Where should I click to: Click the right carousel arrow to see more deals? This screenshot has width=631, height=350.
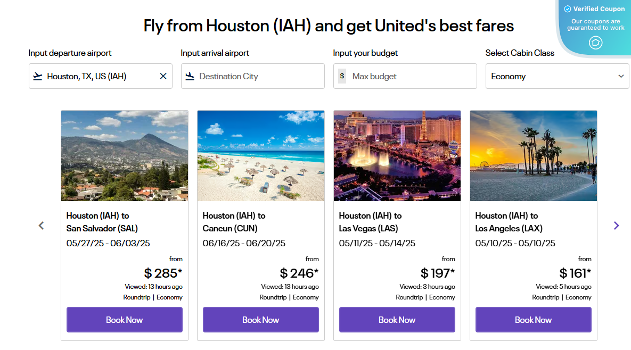point(616,226)
